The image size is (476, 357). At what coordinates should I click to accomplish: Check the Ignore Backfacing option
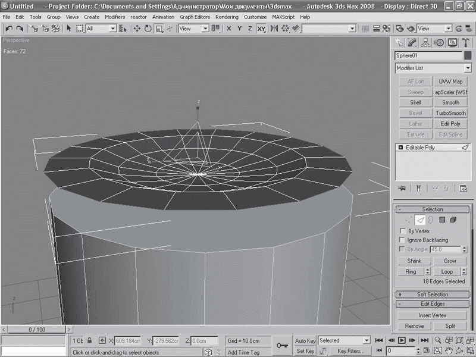tap(403, 240)
